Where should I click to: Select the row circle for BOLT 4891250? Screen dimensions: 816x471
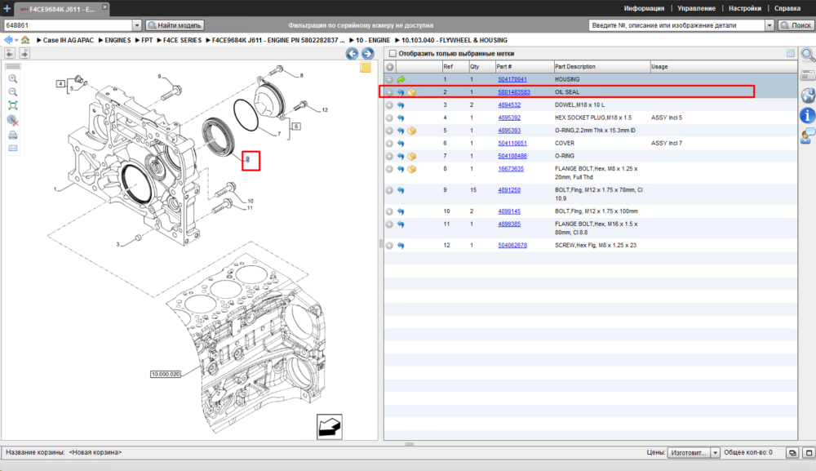coord(389,190)
